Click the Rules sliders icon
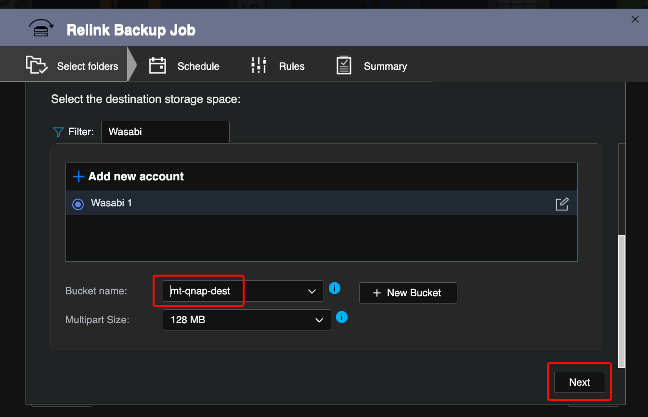Image resolution: width=648 pixels, height=417 pixels. pos(259,65)
